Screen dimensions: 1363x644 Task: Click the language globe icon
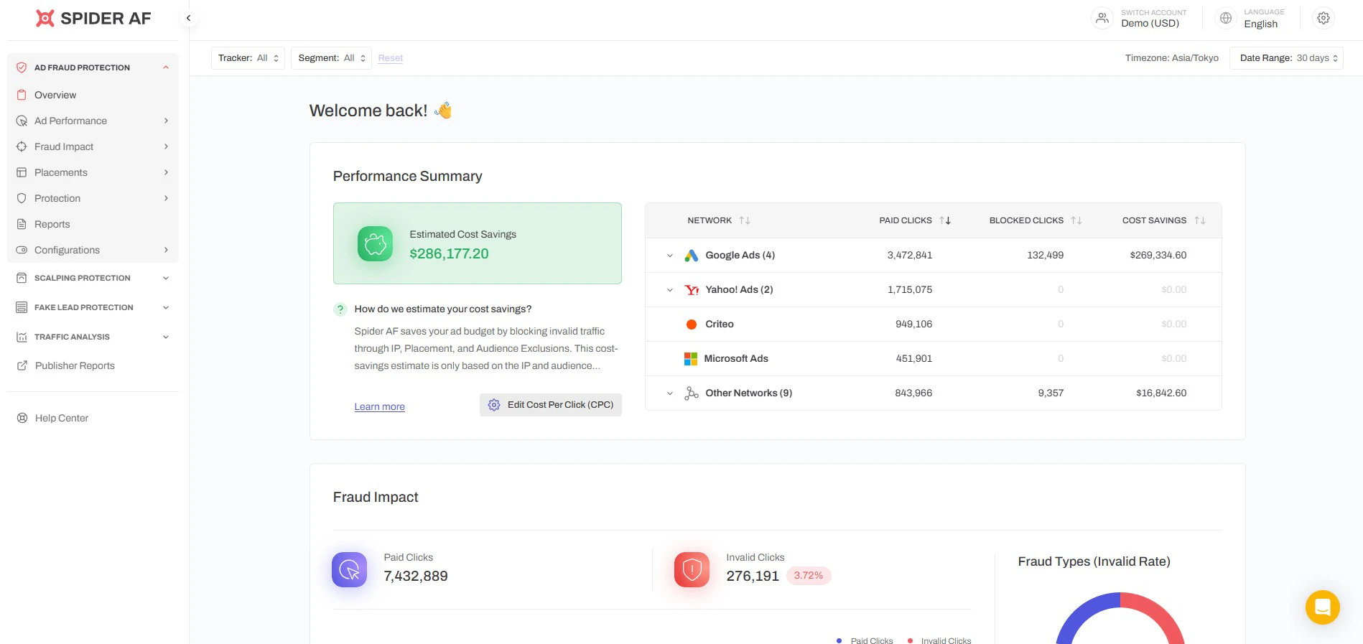click(x=1226, y=19)
